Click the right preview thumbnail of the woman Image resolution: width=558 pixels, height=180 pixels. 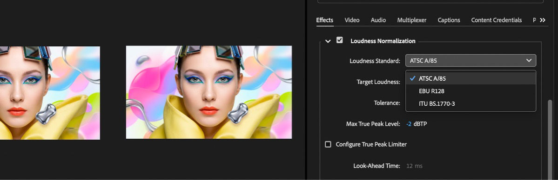pyautogui.click(x=209, y=92)
